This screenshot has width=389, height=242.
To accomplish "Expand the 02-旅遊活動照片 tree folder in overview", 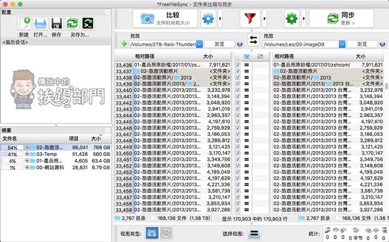I will click(x=27, y=147).
